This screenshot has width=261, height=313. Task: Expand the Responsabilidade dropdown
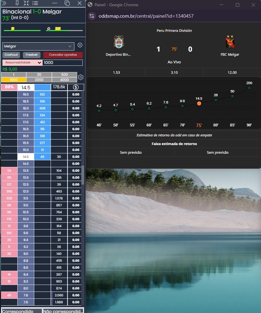point(22,63)
